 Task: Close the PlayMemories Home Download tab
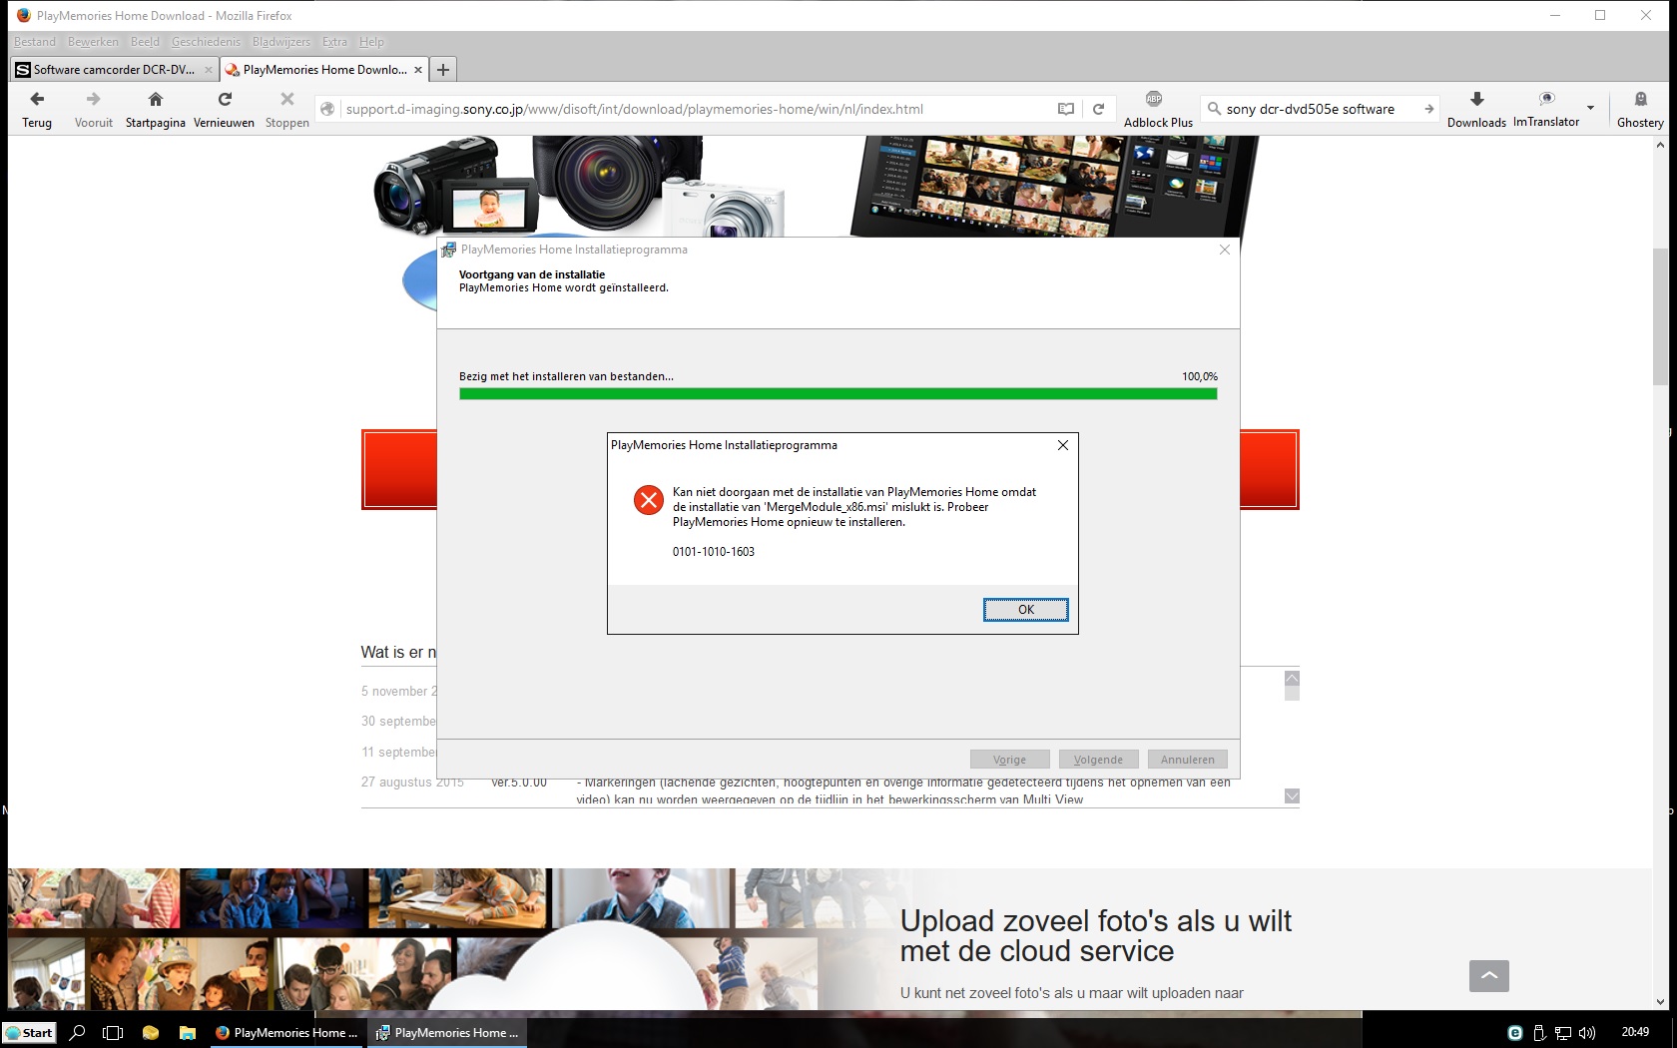pos(418,69)
